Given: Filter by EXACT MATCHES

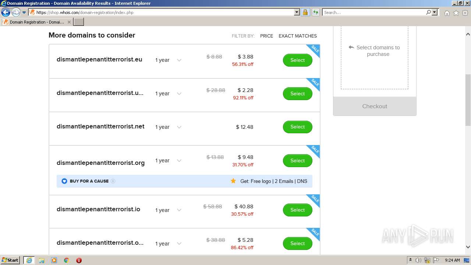Looking at the screenshot, I should click(298, 36).
